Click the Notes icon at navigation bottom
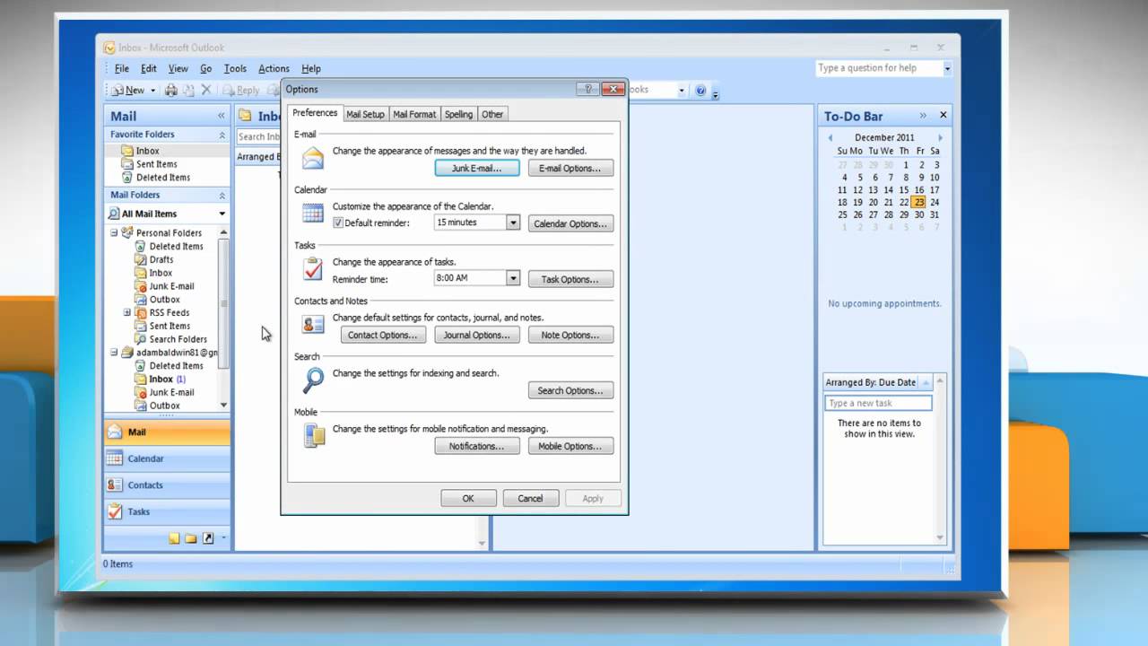 click(175, 538)
